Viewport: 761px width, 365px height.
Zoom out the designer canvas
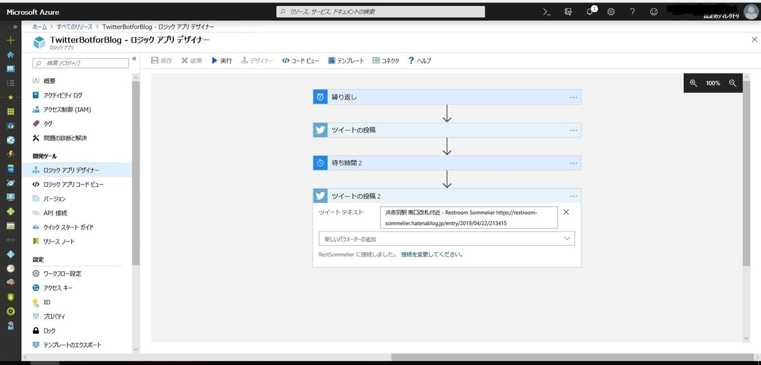point(733,83)
